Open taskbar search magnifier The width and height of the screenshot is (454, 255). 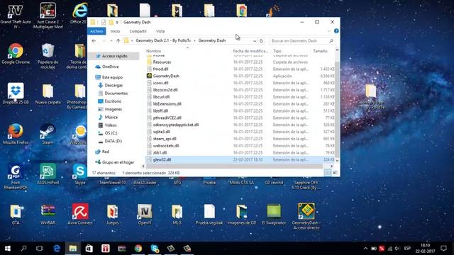[23, 249]
